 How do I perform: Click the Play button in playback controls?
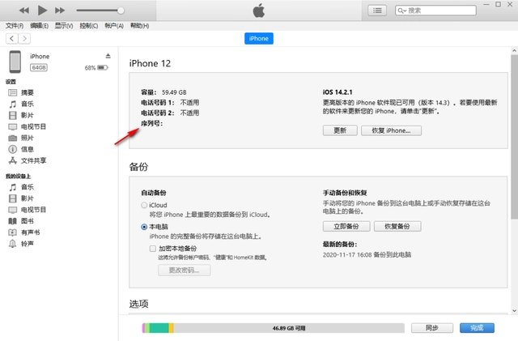(x=42, y=11)
